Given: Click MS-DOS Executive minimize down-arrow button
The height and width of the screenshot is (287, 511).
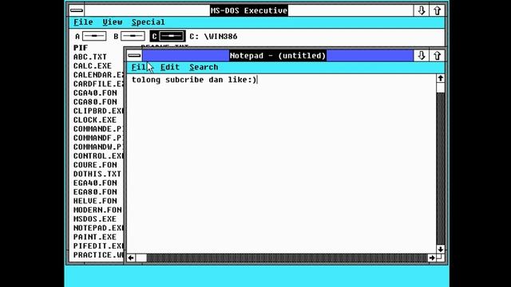Looking at the screenshot, I should pyautogui.click(x=422, y=10).
